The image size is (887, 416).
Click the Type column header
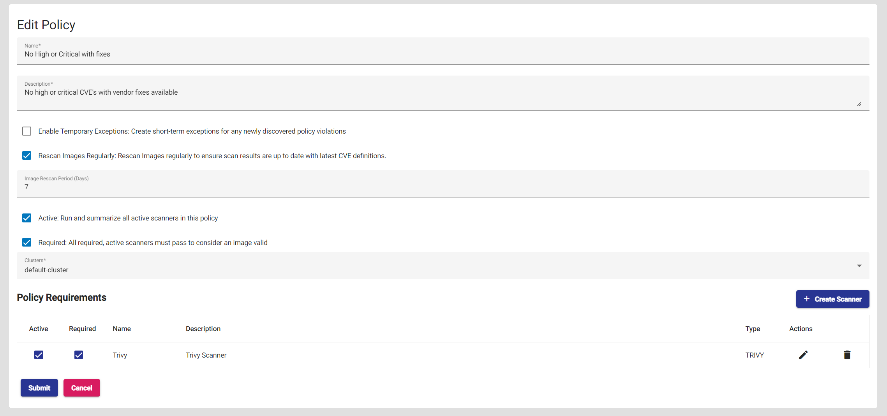753,329
